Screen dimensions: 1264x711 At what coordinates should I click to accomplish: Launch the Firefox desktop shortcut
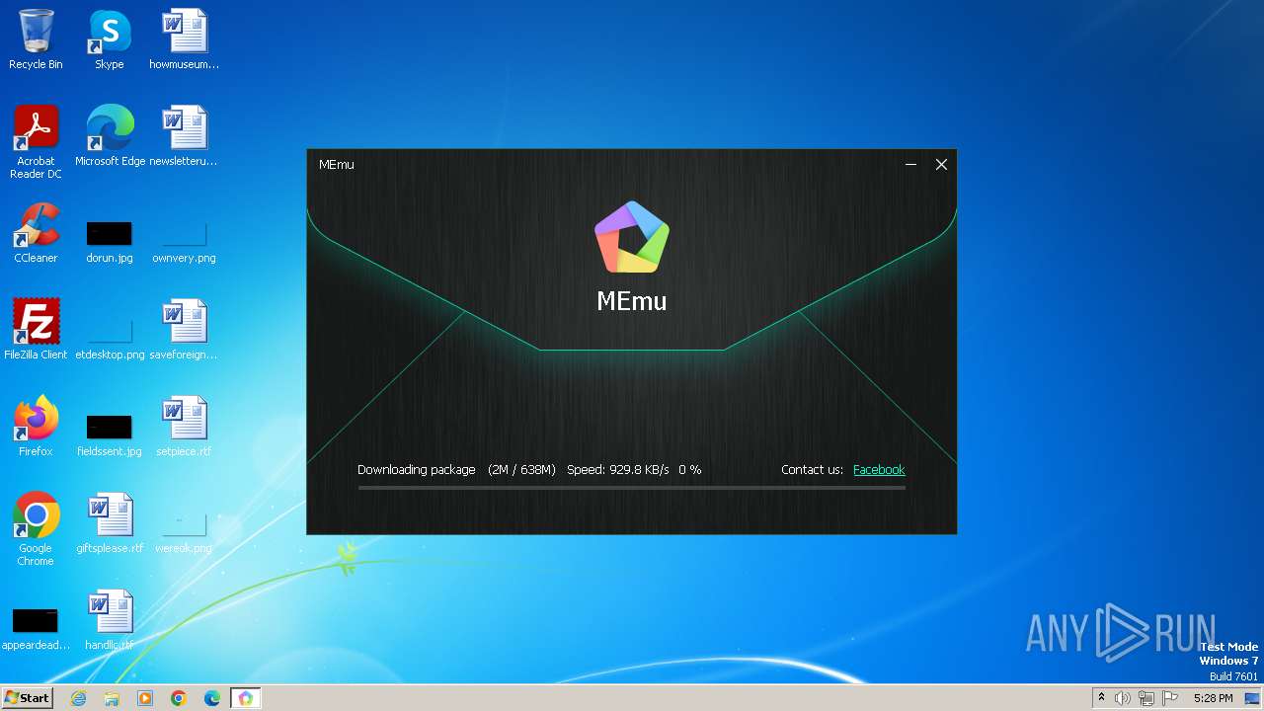[36, 427]
